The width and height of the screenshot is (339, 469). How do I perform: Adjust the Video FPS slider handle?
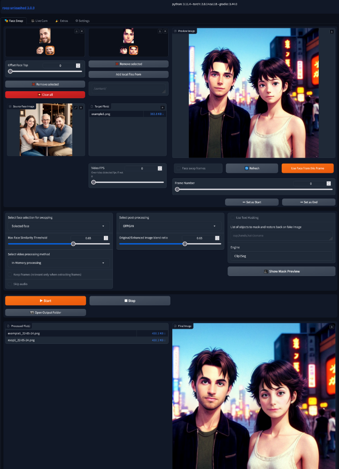point(94,182)
